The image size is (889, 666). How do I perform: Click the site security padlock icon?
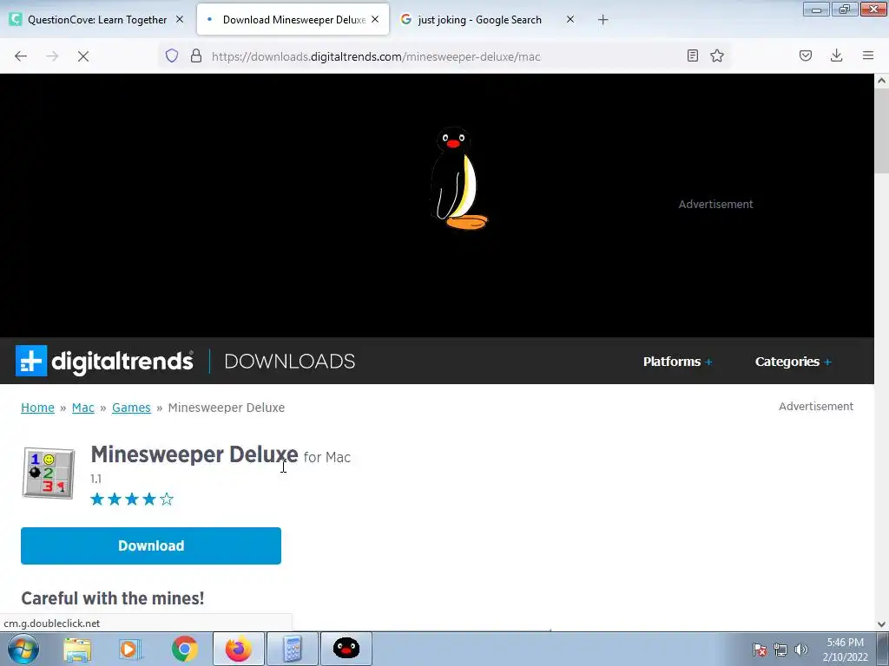pos(196,55)
